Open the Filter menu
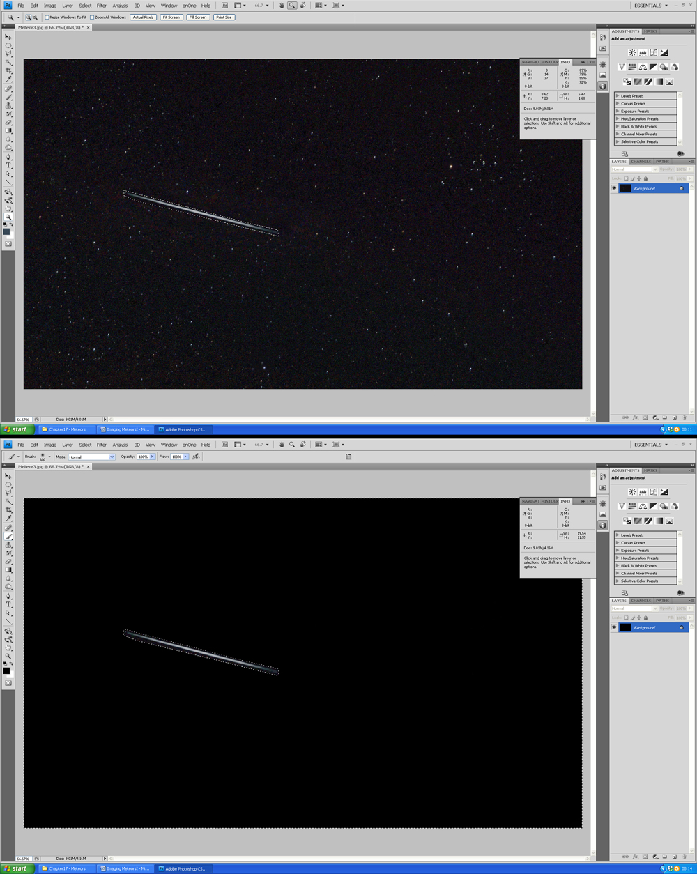697x874 pixels. tap(102, 6)
